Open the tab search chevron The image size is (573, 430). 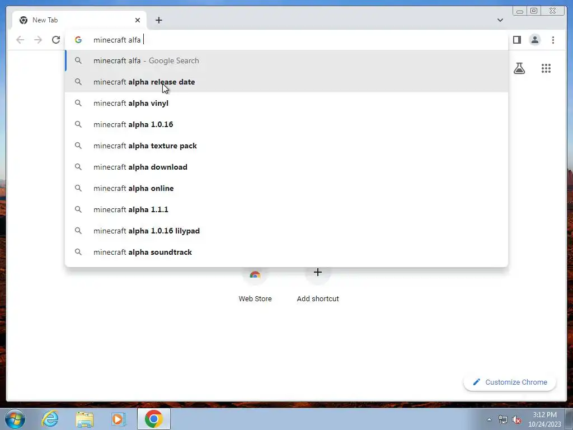(500, 20)
